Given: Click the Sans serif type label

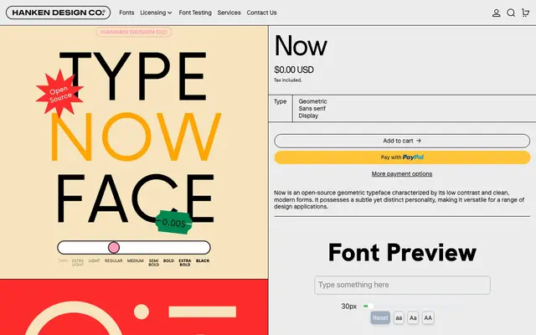Looking at the screenshot, I should click(x=312, y=108).
